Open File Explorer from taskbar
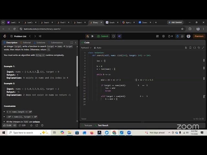This screenshot has width=207, height=155. point(70,133)
